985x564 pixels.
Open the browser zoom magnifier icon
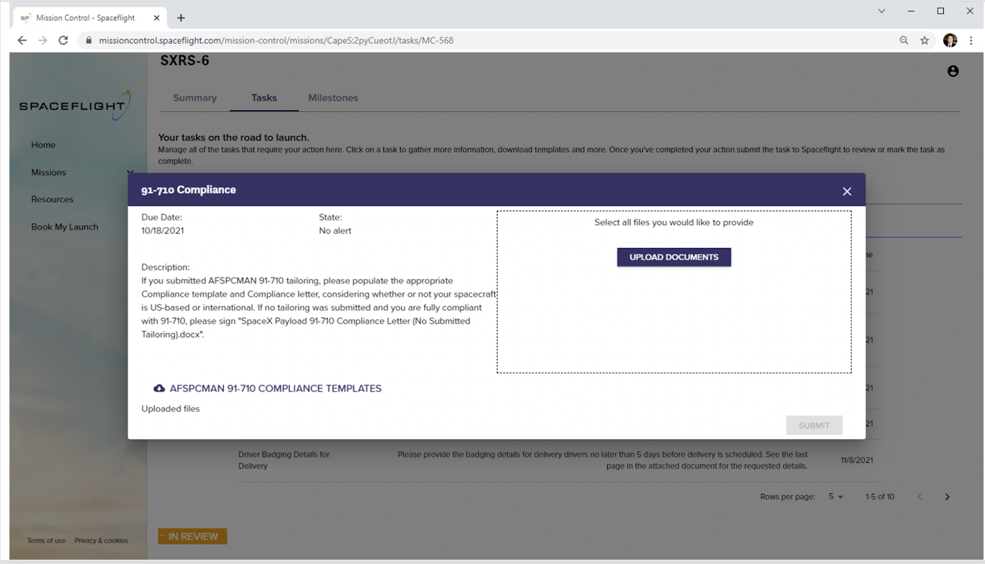(904, 41)
